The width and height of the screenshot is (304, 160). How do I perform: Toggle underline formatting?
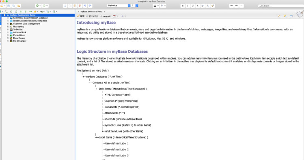click(192, 6)
